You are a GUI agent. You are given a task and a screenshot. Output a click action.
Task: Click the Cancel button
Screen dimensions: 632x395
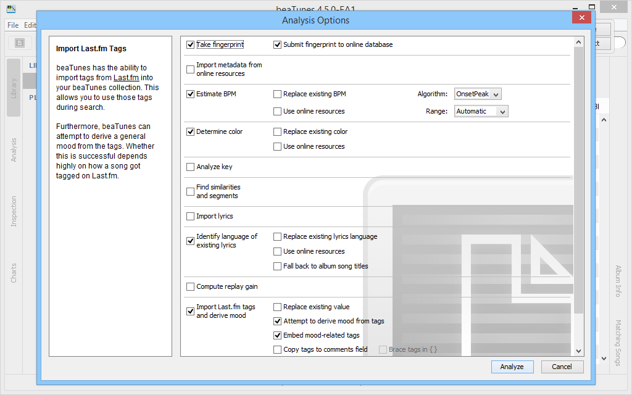coord(562,367)
